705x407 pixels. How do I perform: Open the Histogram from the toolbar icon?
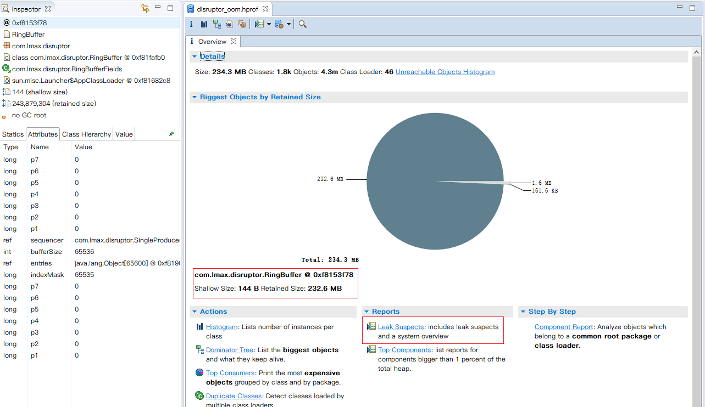pos(204,24)
